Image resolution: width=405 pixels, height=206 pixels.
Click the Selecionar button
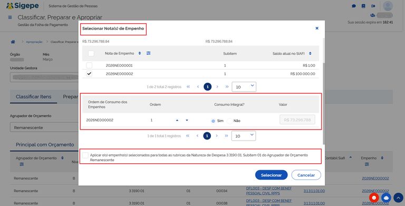(x=271, y=175)
